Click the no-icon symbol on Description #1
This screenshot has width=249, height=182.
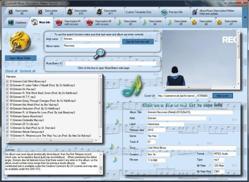coord(59,23)
